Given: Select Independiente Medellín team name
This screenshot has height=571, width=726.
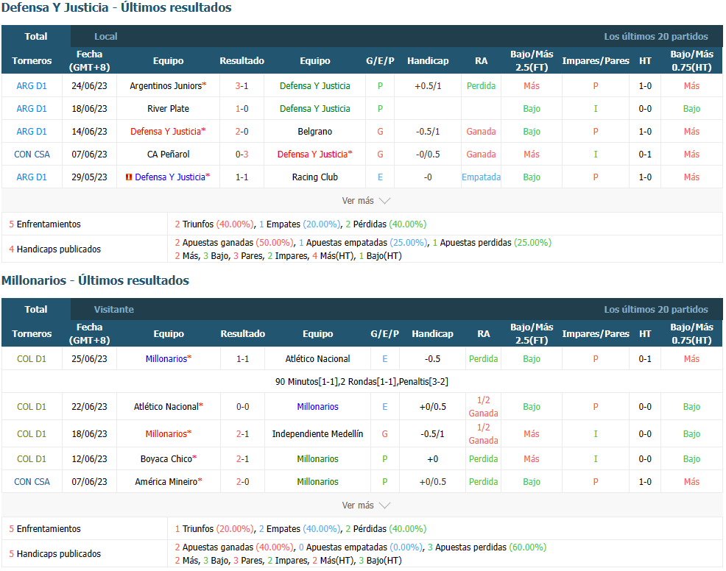Looking at the screenshot, I should [317, 433].
